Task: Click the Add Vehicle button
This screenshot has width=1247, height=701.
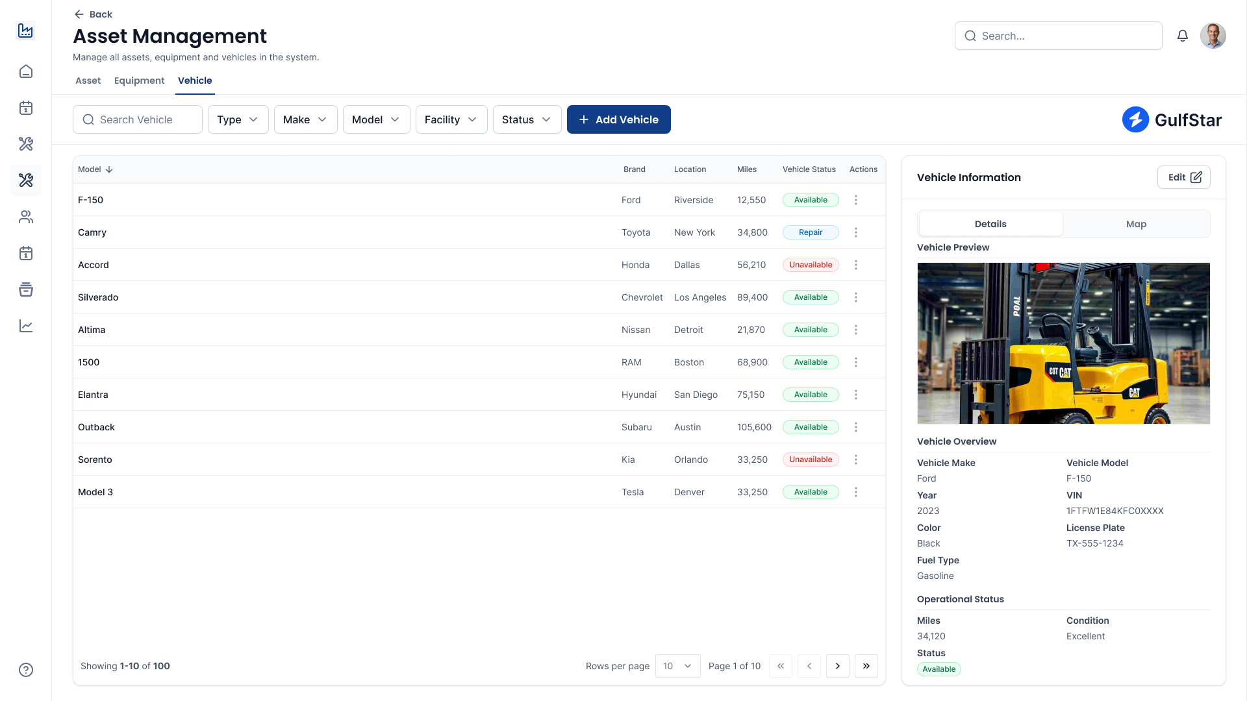Action: (618, 119)
